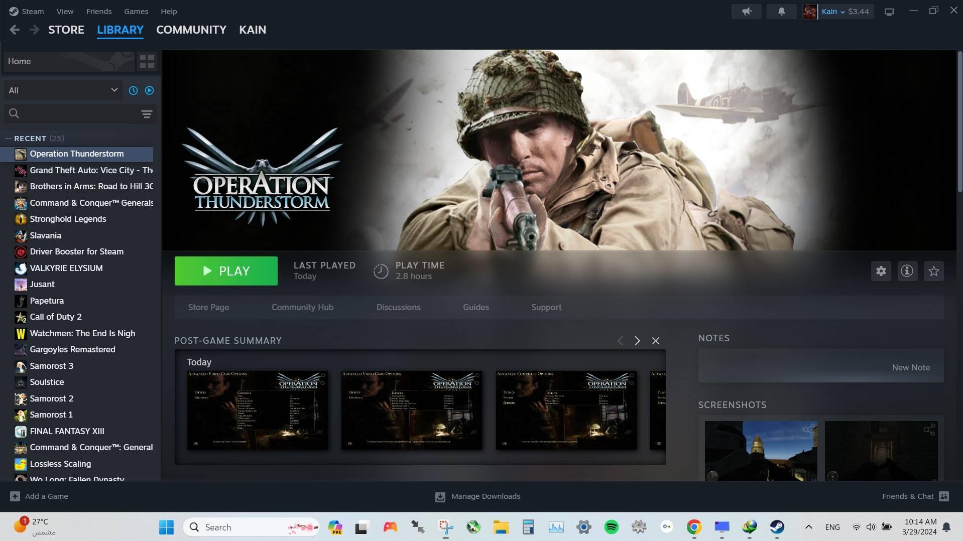Open game settings gear for Operation Thunderstorm
Viewport: 963px width, 541px height.
point(881,271)
